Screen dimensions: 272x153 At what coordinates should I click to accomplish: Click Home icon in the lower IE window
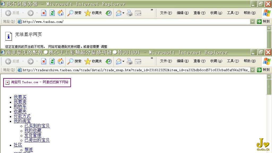61,61
